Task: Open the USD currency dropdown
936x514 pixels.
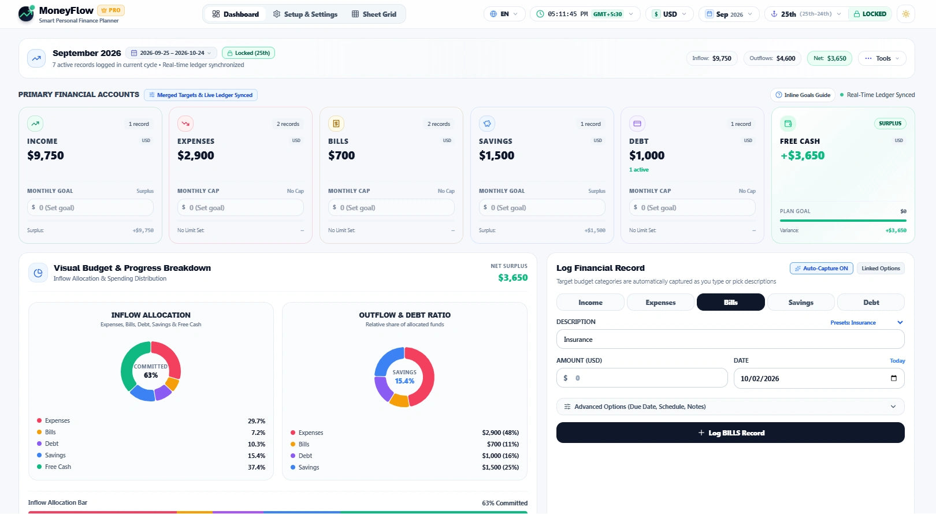Action: 670,14
